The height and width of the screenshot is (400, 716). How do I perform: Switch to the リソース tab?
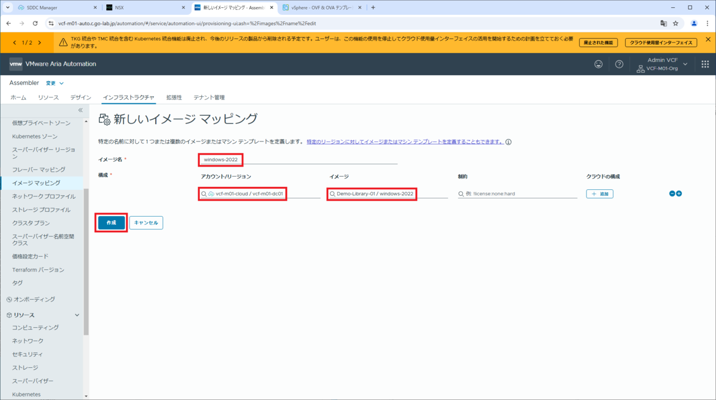click(48, 97)
